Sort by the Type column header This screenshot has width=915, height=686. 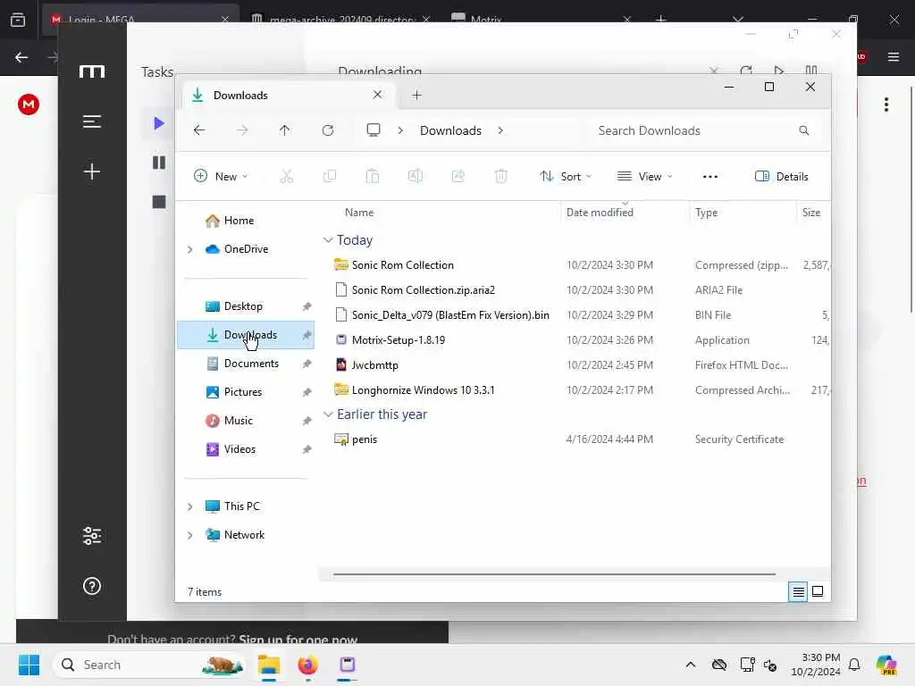click(706, 213)
